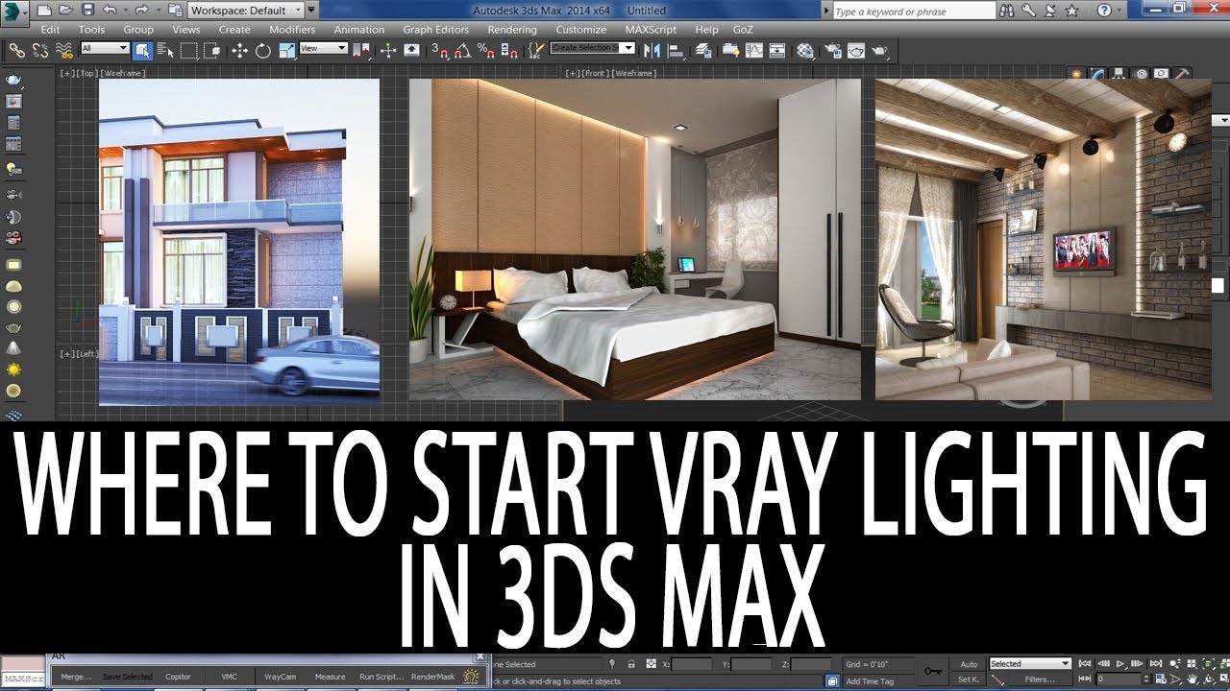Open the Render Setup teapot icon
1230x691 pixels.
click(x=832, y=50)
